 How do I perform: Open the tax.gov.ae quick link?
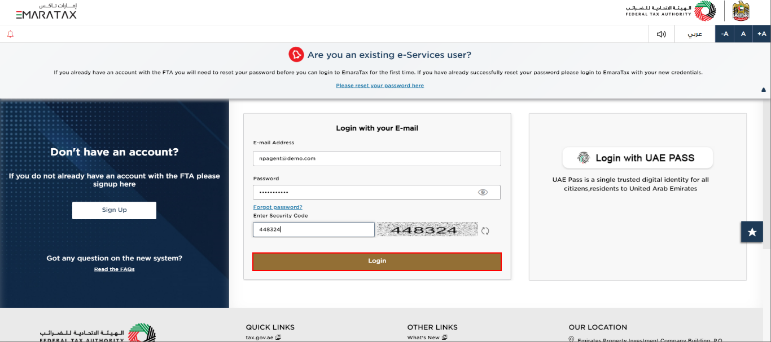(264, 337)
